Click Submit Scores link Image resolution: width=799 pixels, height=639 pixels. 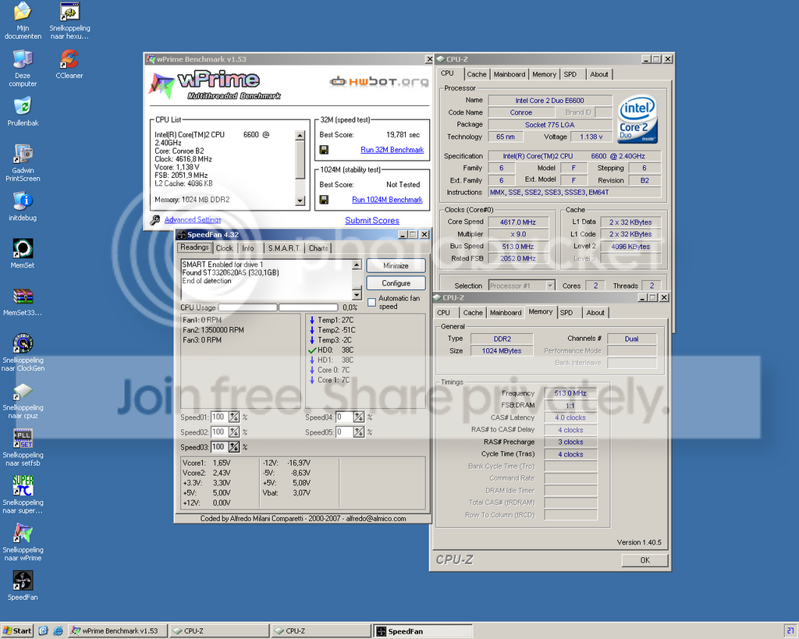pyautogui.click(x=372, y=221)
